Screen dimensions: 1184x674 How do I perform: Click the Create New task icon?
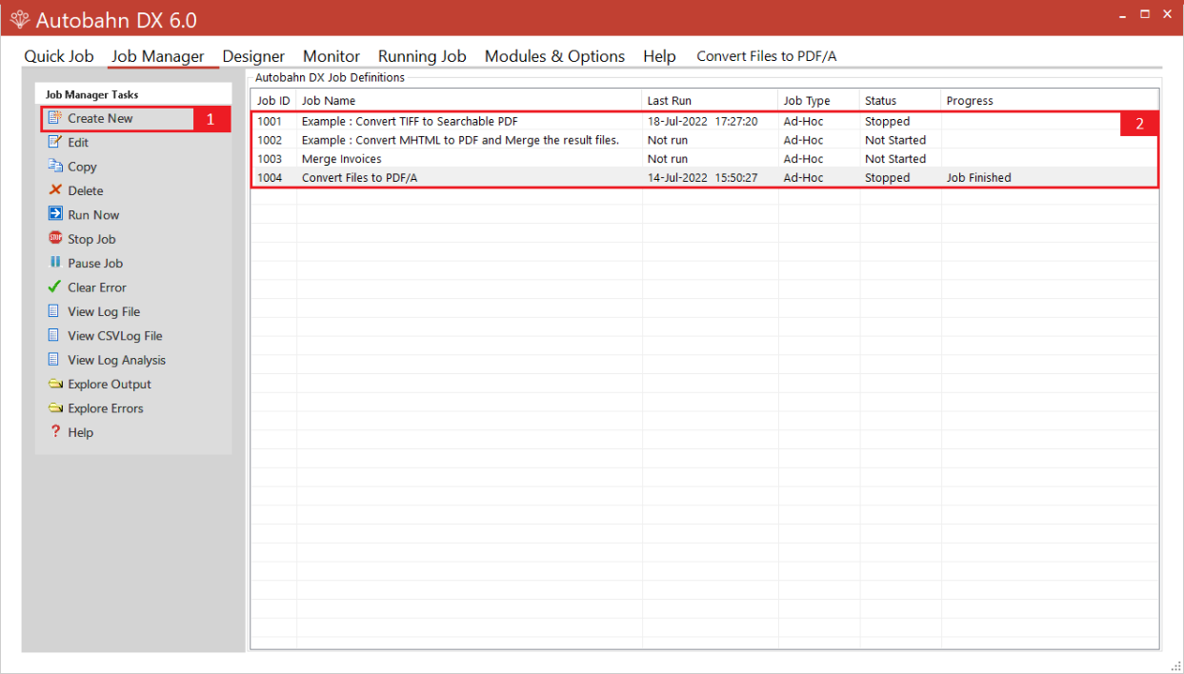(55, 118)
